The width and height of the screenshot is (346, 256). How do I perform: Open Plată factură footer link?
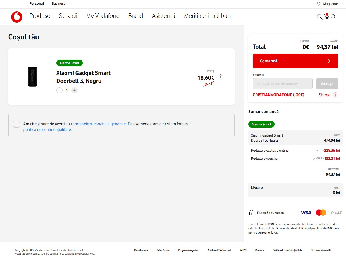(141, 250)
